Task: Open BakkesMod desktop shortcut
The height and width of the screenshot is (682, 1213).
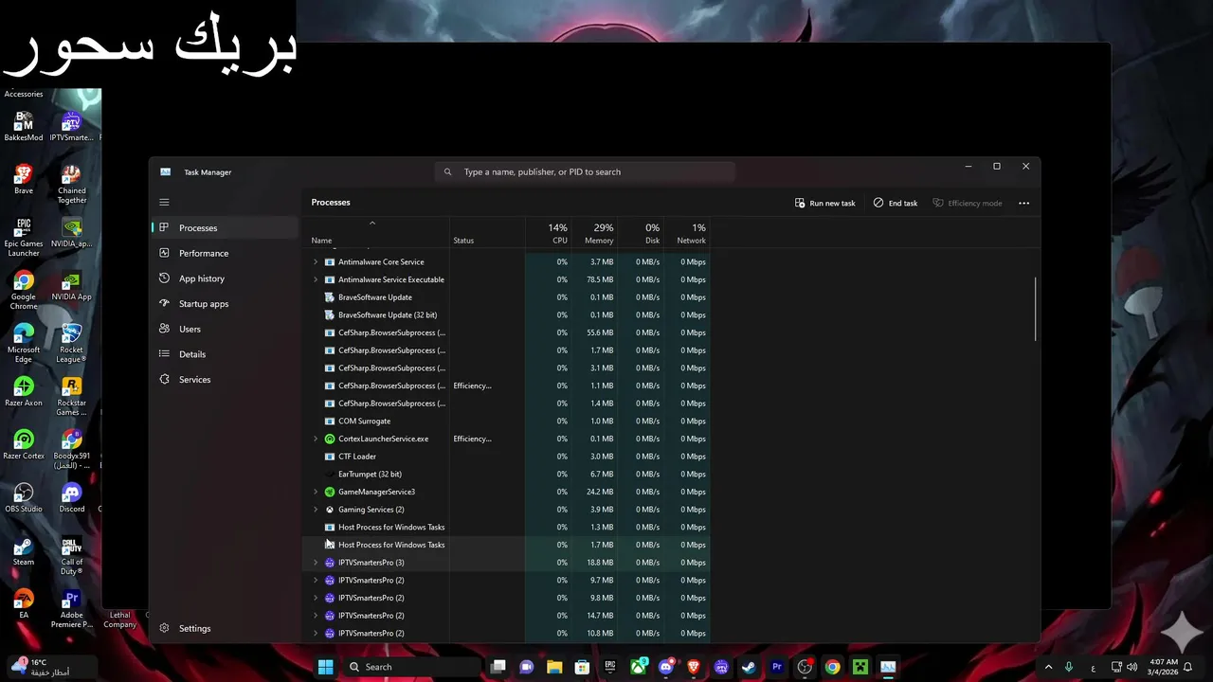Action: [24, 127]
